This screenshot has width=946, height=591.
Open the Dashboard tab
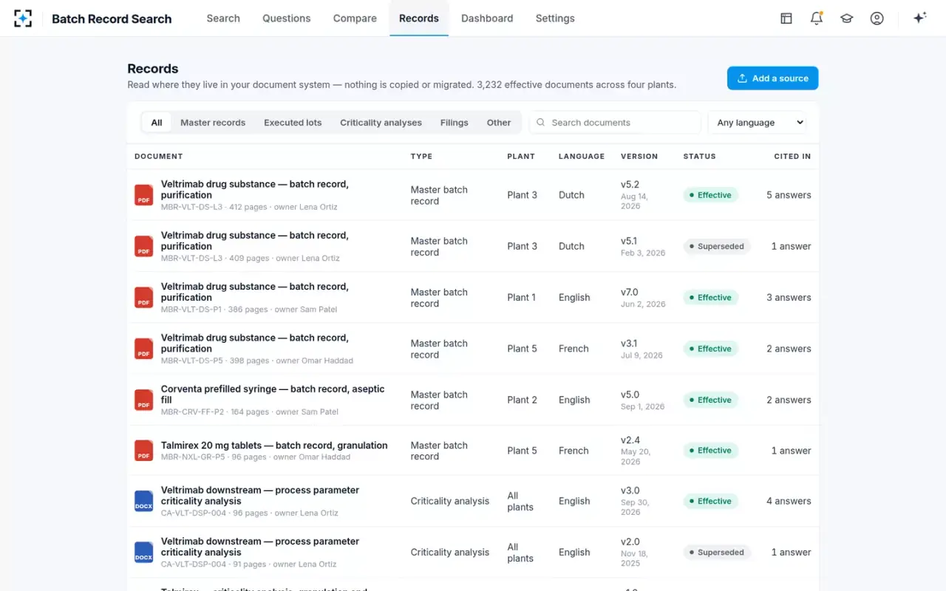point(487,18)
